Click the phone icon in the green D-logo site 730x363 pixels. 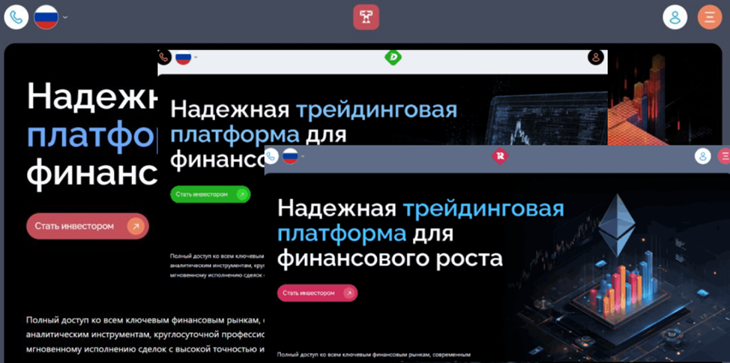[x=164, y=57]
